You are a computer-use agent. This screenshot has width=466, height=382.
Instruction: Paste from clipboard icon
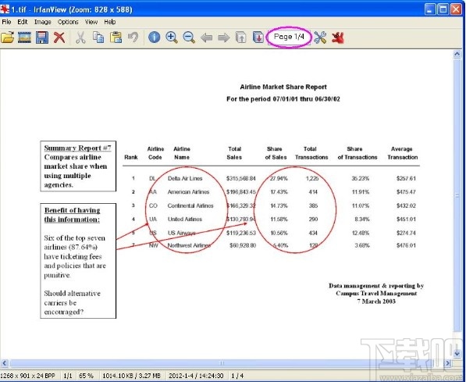116,37
